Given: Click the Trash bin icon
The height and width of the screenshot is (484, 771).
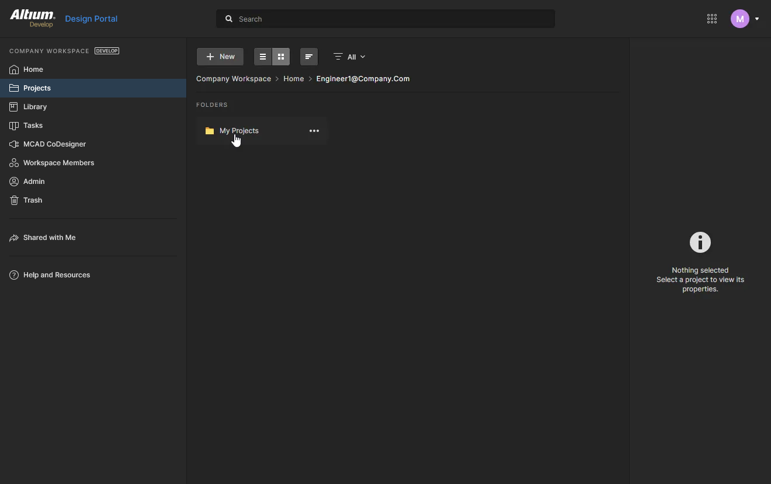Looking at the screenshot, I should coord(14,200).
